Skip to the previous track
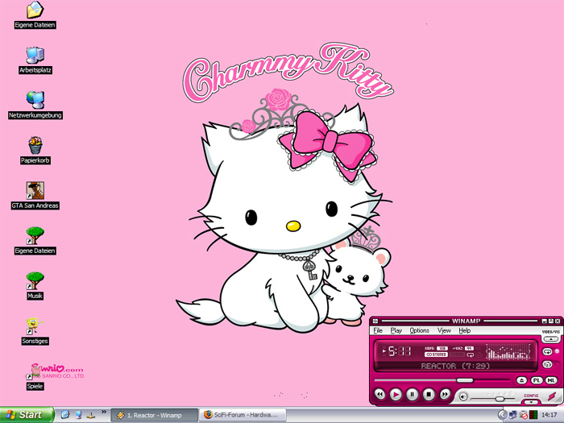This screenshot has width=564, height=423. pos(379,395)
